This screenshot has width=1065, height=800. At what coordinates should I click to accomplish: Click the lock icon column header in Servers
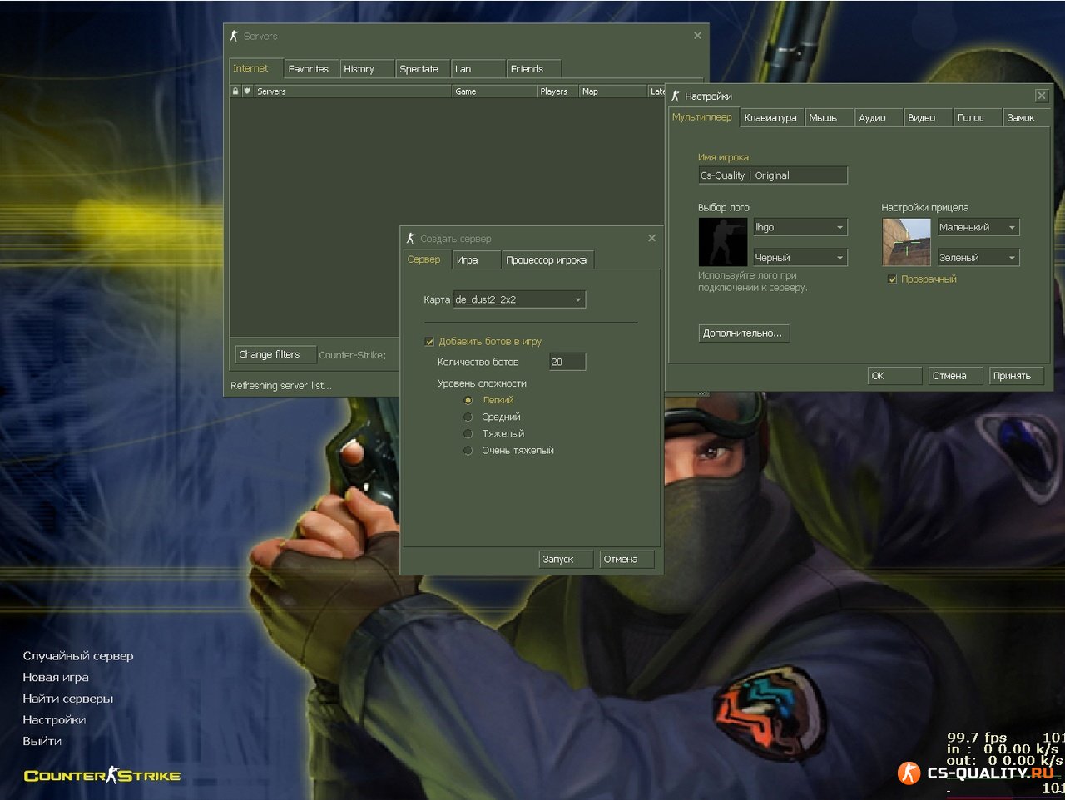(x=235, y=91)
